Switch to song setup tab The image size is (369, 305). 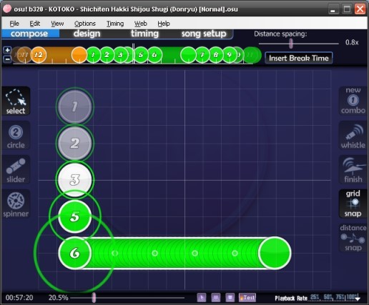[204, 34]
